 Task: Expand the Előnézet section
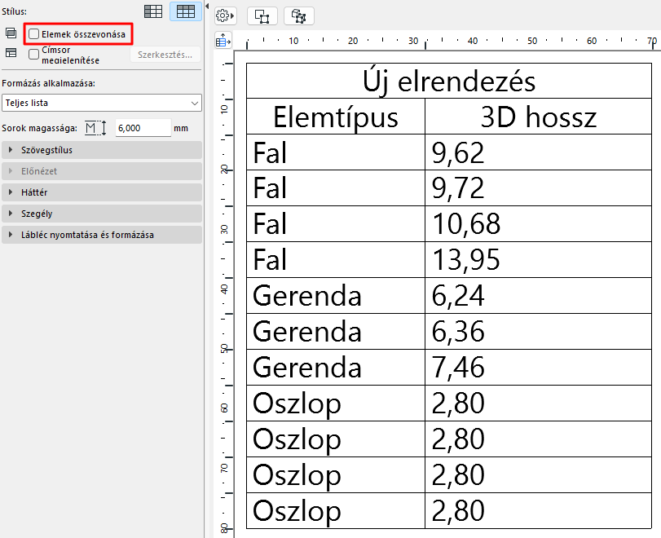coord(102,171)
